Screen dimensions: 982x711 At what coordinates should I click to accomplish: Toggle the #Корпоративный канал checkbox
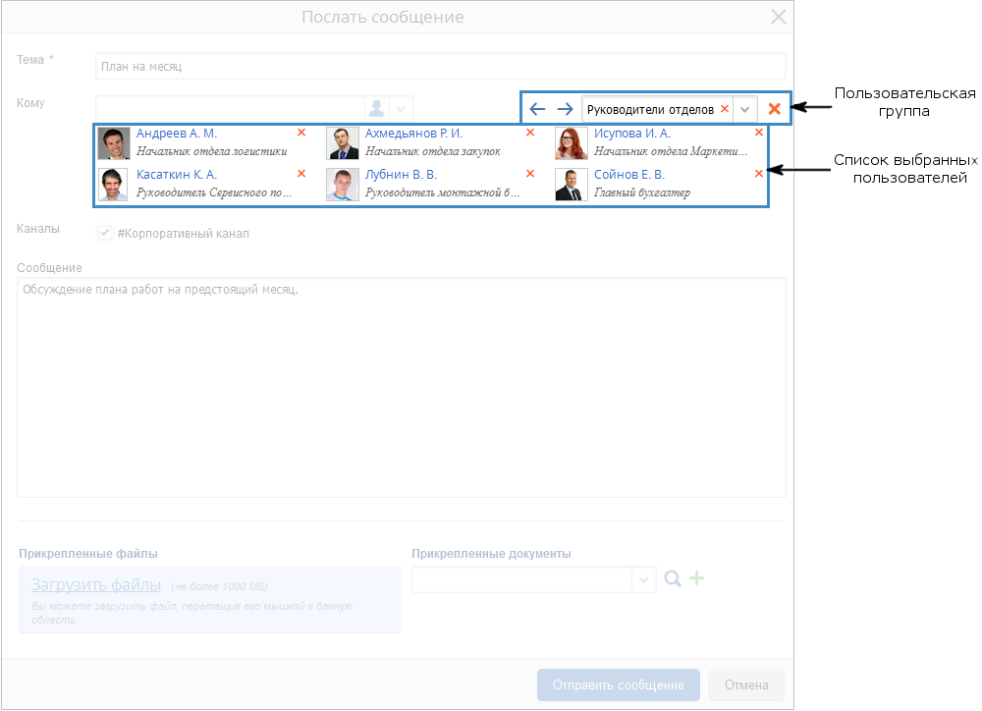tap(105, 233)
